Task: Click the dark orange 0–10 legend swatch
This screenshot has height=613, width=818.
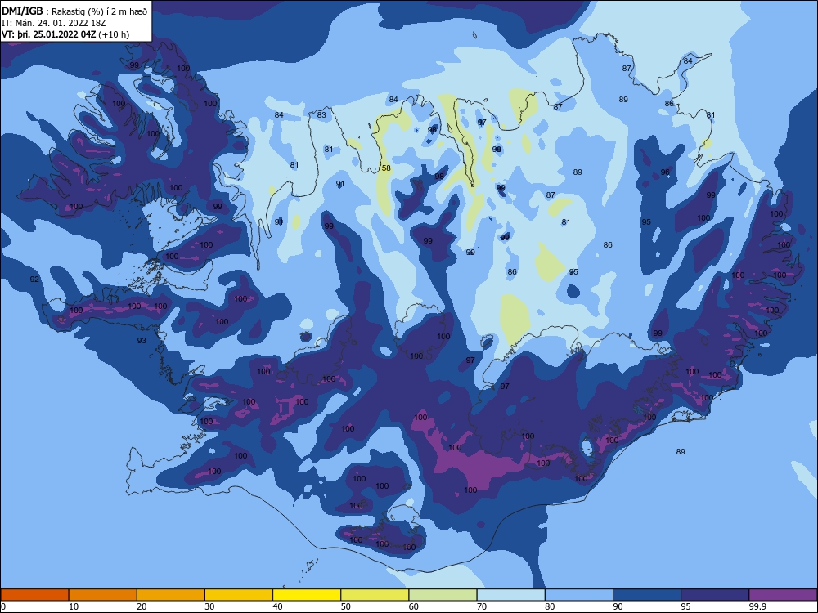Action: click(x=34, y=595)
